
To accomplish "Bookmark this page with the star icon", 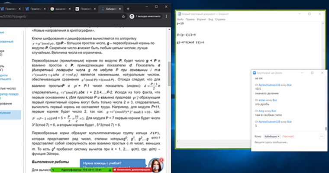I will 123,16.
